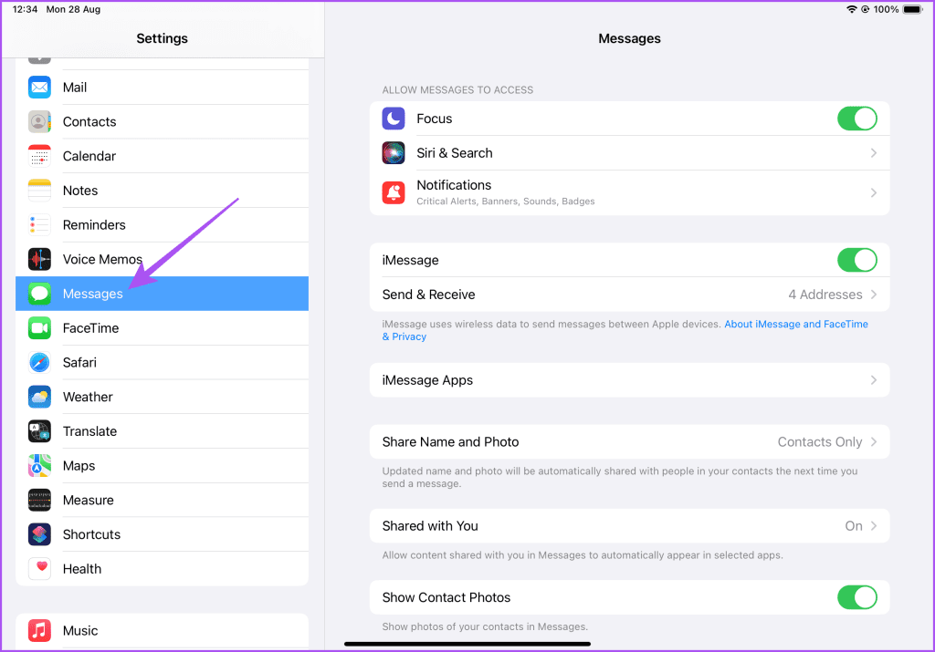Open Send & Receive settings
The image size is (935, 652).
point(630,294)
